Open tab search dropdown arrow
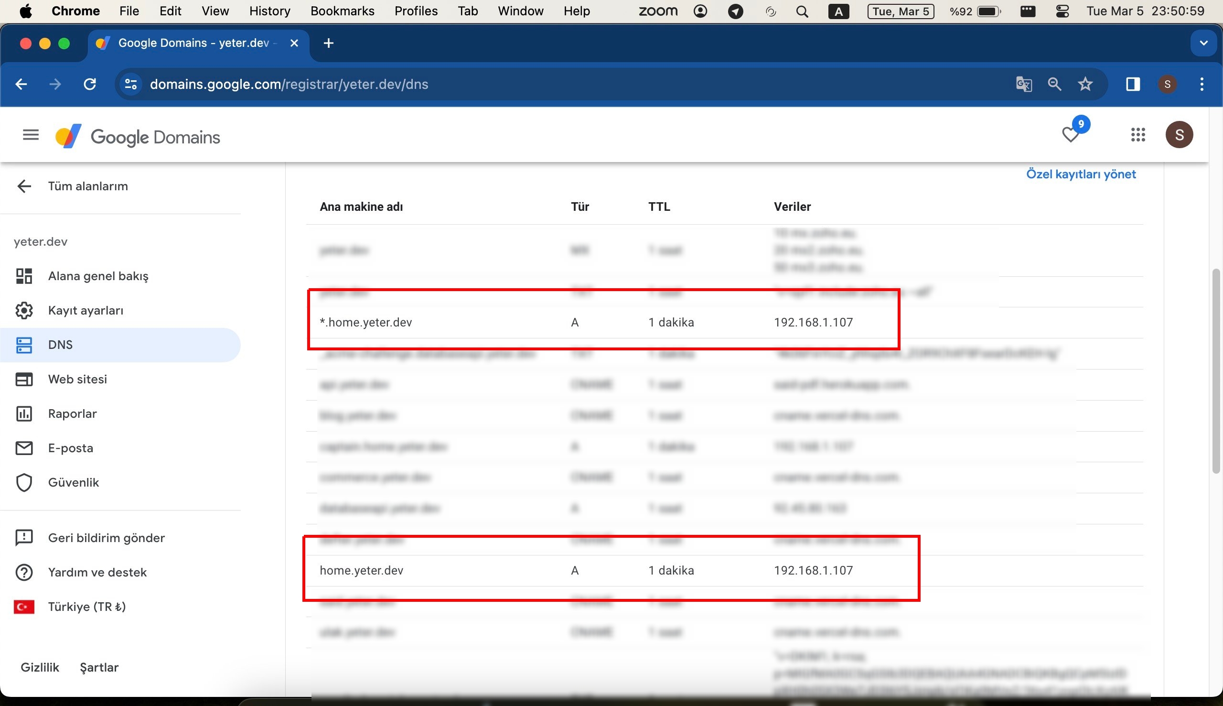The height and width of the screenshot is (706, 1223). [1203, 43]
